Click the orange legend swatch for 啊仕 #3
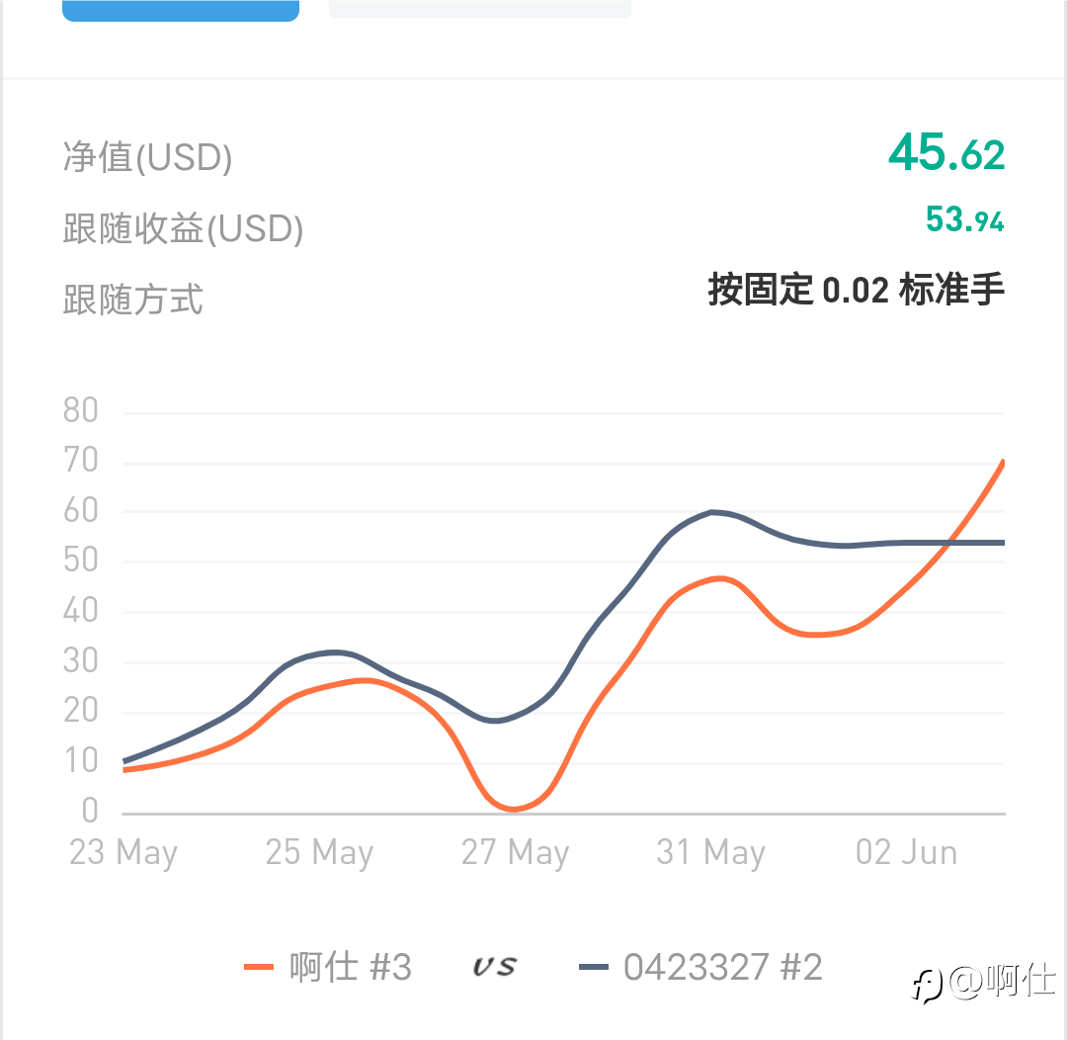1067x1040 pixels. pos(259,968)
